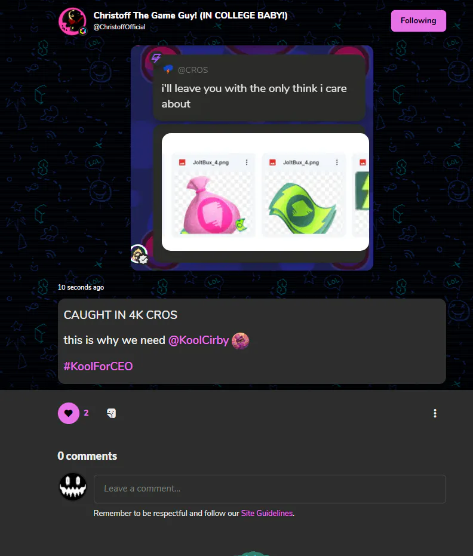473x556 pixels.
Task: Open the KoolCirby avatar beside mention
Action: (241, 341)
